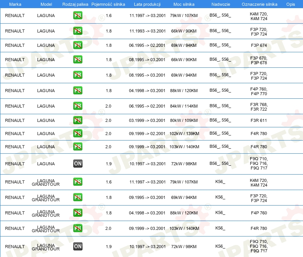This screenshot has width=303, height=257.
Task: Click the petrol icon in the LAGUNA B56_ 103kW / 140KM row
Action: coord(77,146)
